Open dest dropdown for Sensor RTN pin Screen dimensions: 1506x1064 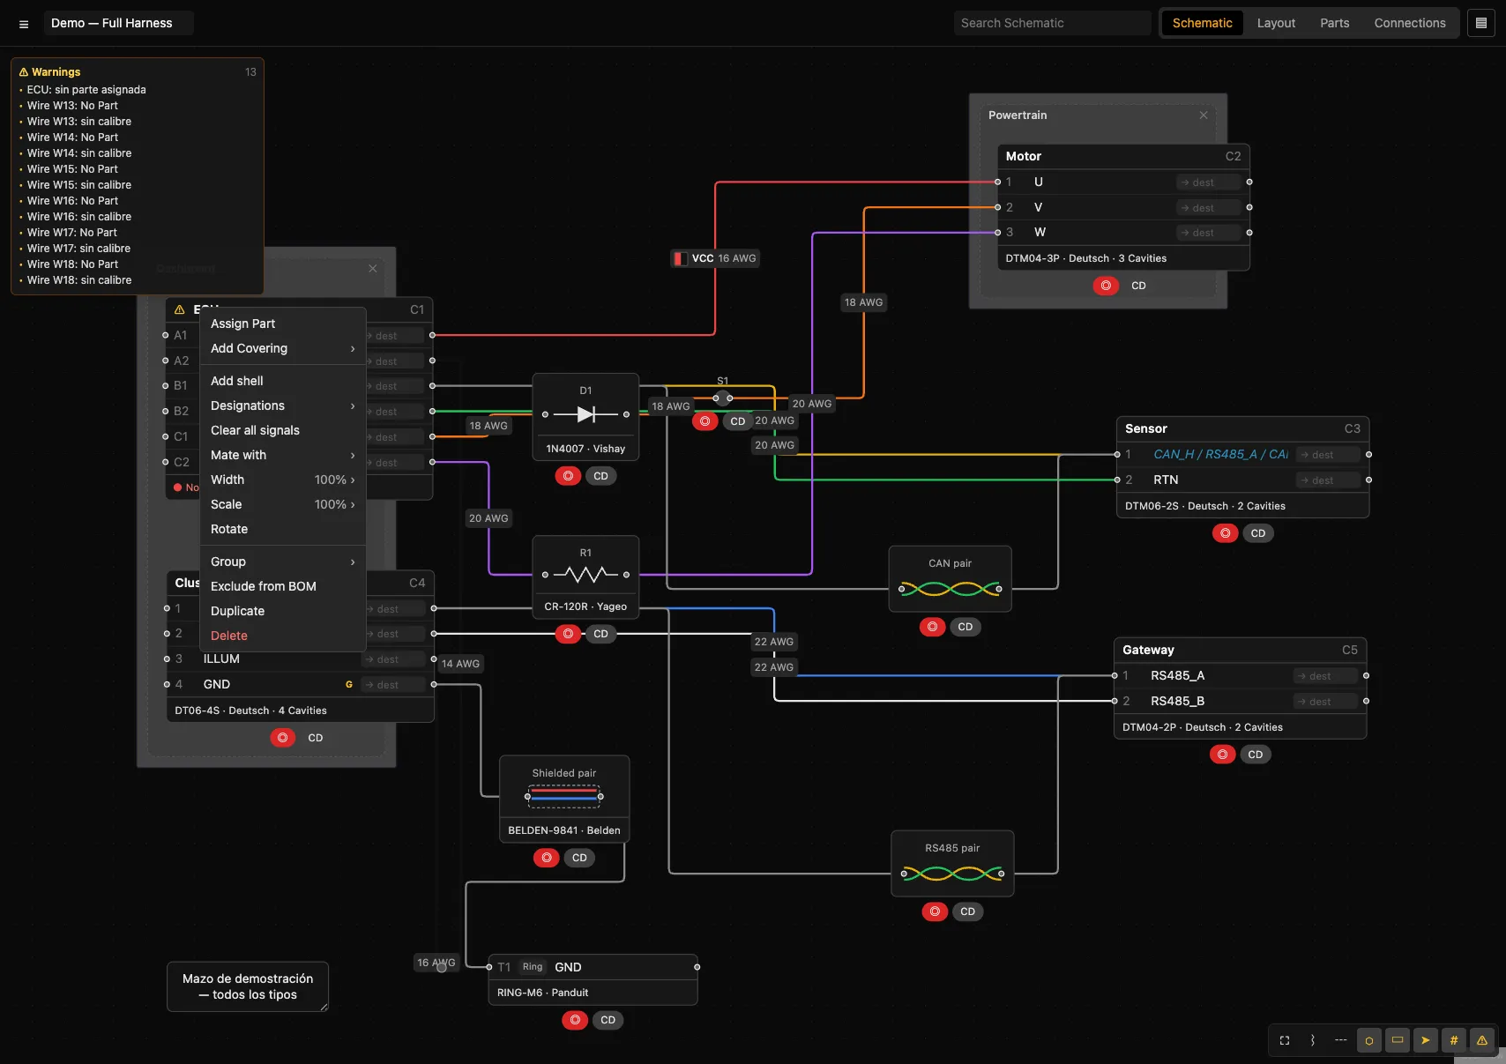(1328, 480)
